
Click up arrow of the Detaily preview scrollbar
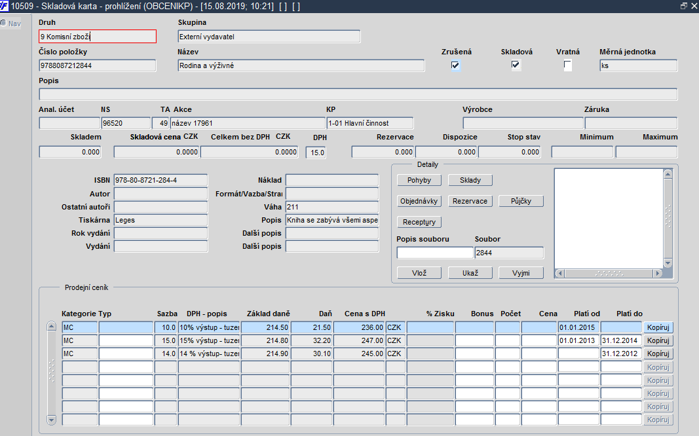coord(668,174)
